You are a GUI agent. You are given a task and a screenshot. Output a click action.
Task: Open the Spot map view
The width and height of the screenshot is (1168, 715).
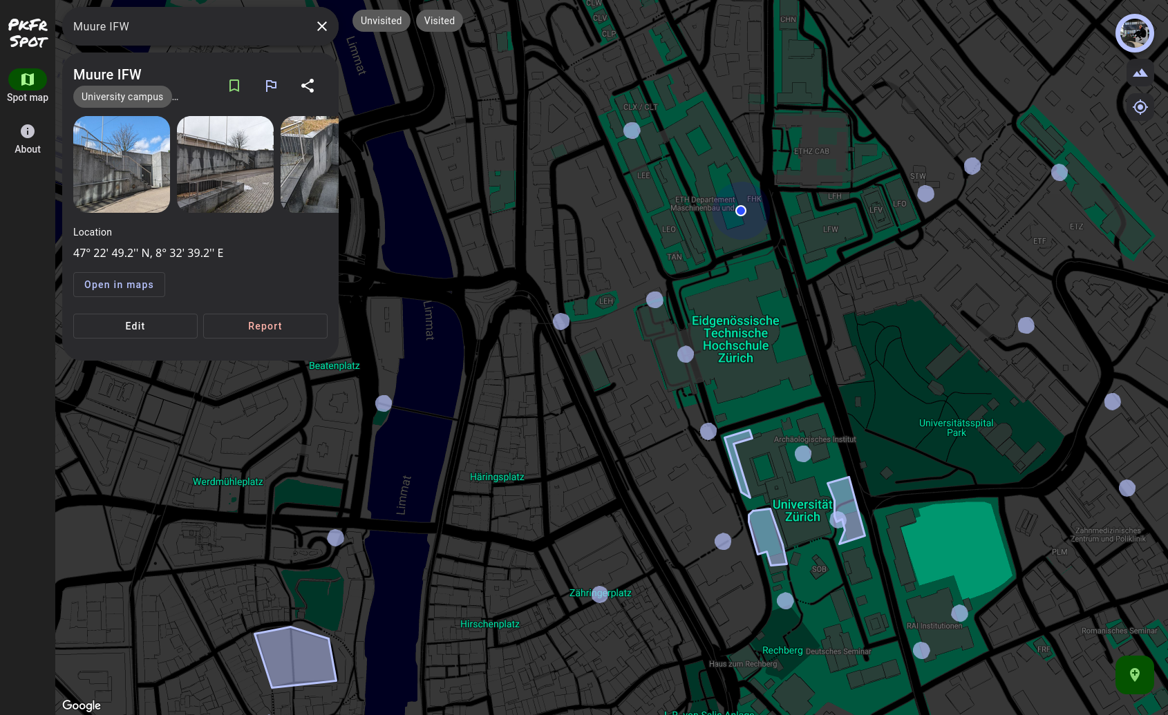pyautogui.click(x=28, y=86)
